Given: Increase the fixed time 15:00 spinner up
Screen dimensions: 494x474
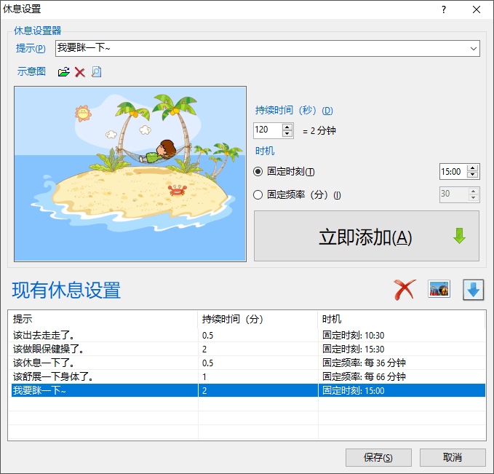Looking at the screenshot, I should (473, 168).
